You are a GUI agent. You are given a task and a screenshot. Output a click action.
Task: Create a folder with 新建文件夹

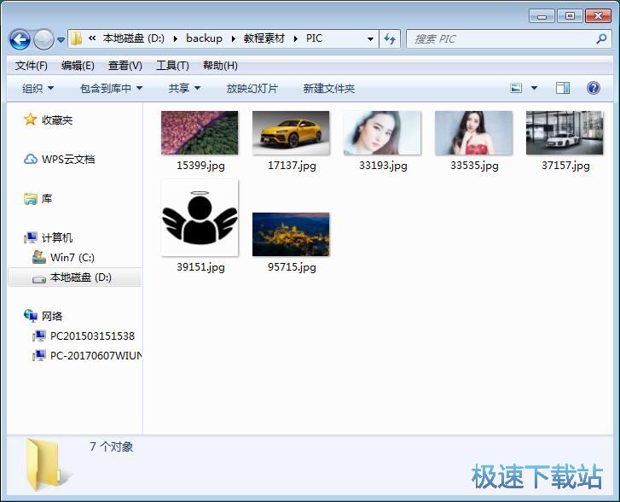[x=328, y=88]
